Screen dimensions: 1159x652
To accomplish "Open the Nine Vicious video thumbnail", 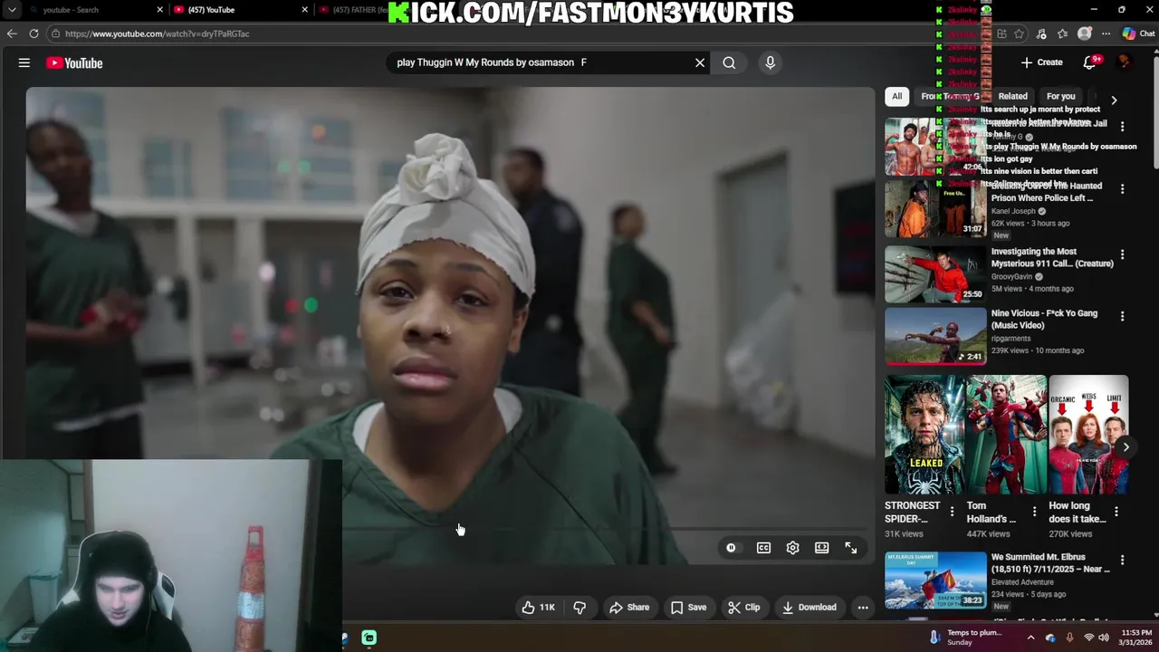I will (x=935, y=336).
